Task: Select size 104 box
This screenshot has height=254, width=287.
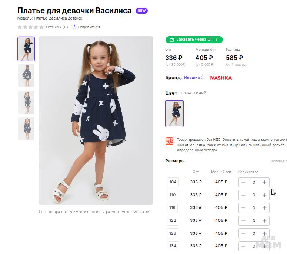Action: (x=173, y=182)
